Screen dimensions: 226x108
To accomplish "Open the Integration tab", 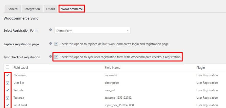I will coord(32,9).
